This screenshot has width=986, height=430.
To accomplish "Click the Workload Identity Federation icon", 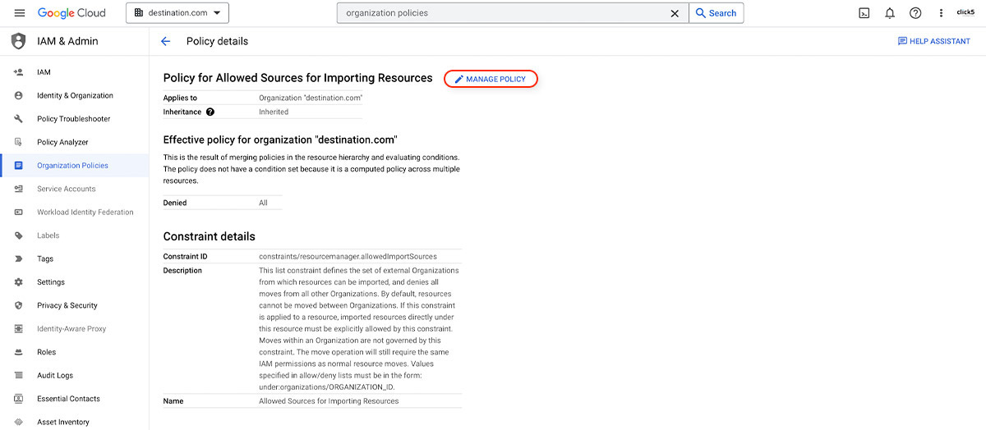I will pos(18,212).
